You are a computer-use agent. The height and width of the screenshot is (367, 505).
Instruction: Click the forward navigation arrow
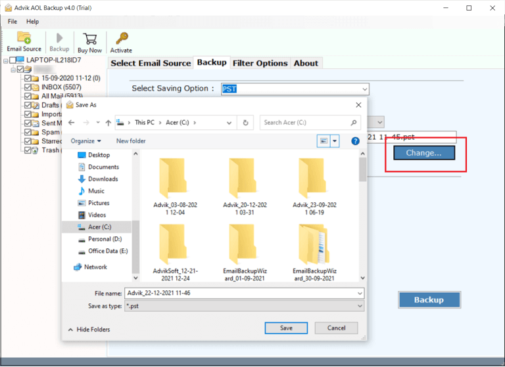86,123
